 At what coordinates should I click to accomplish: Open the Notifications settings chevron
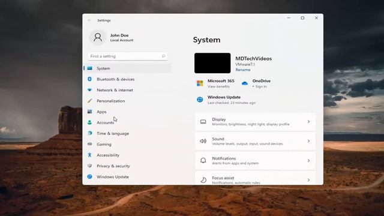(x=308, y=160)
